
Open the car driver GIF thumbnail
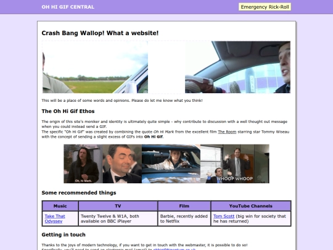tap(171, 164)
